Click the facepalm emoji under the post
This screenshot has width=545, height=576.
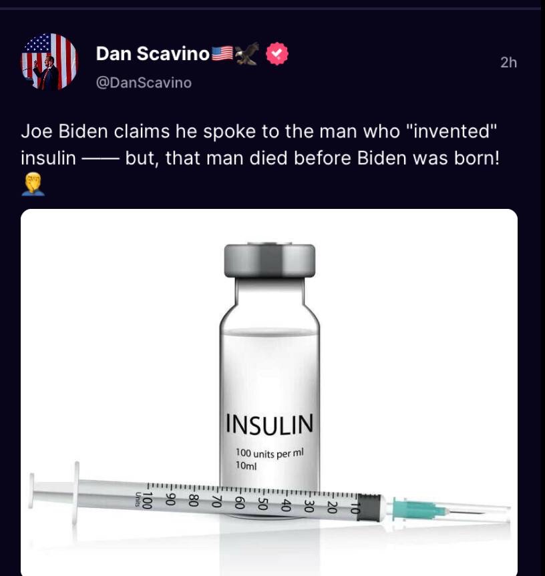(x=33, y=183)
